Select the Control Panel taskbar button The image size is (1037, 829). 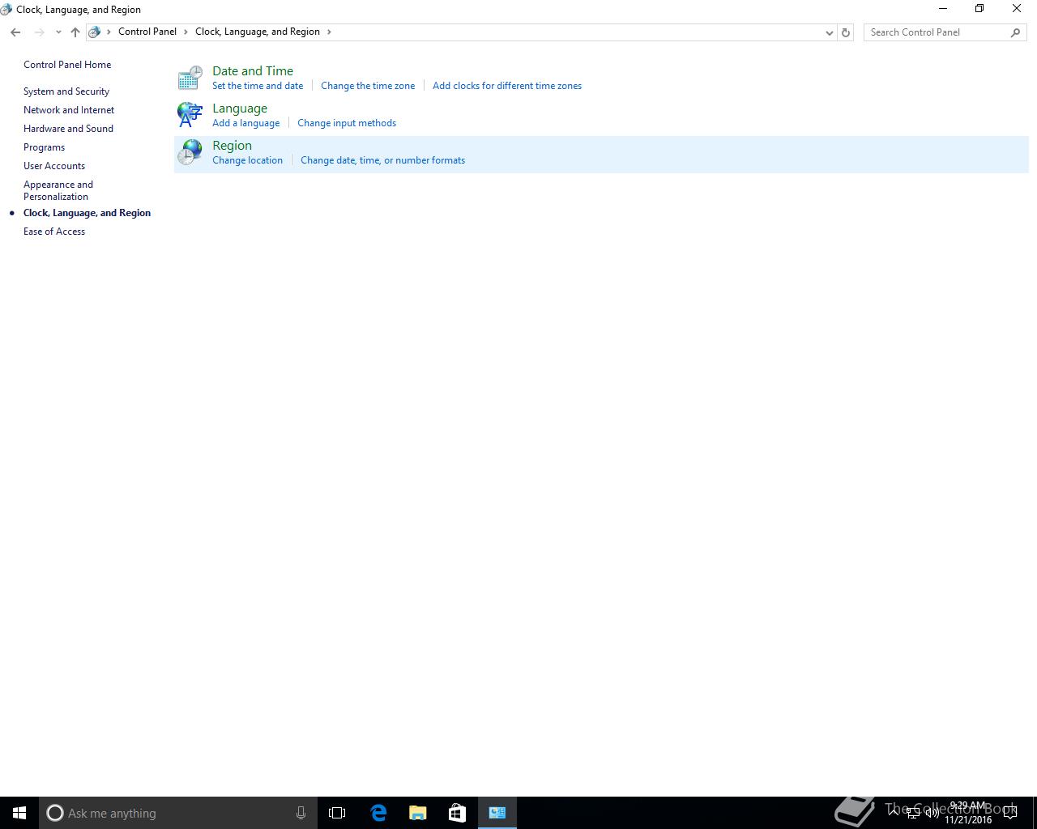[x=497, y=813]
